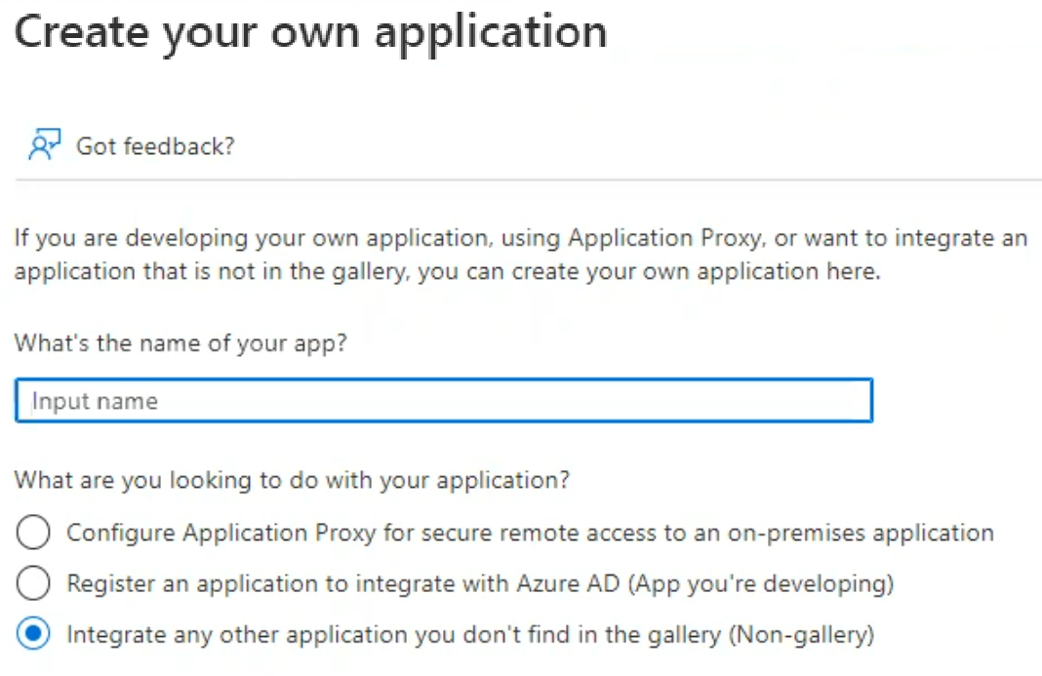Click the (Non-gallery) text in the last option
Image resolution: width=1042 pixels, height=676 pixels.
[x=801, y=635]
